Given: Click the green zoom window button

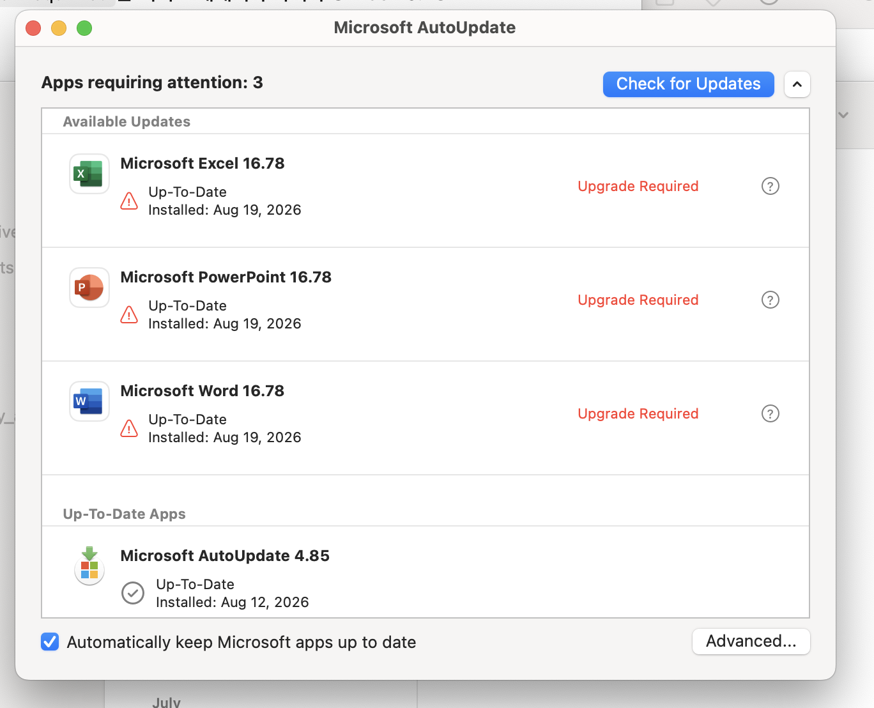Looking at the screenshot, I should tap(84, 28).
